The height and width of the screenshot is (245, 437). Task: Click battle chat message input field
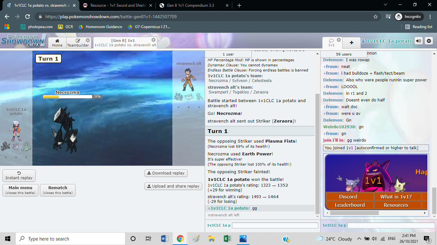[x=275, y=225]
